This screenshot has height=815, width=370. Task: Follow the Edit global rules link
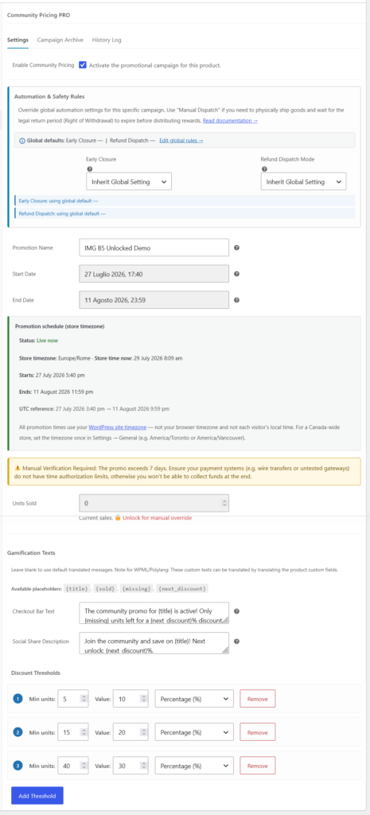(181, 140)
